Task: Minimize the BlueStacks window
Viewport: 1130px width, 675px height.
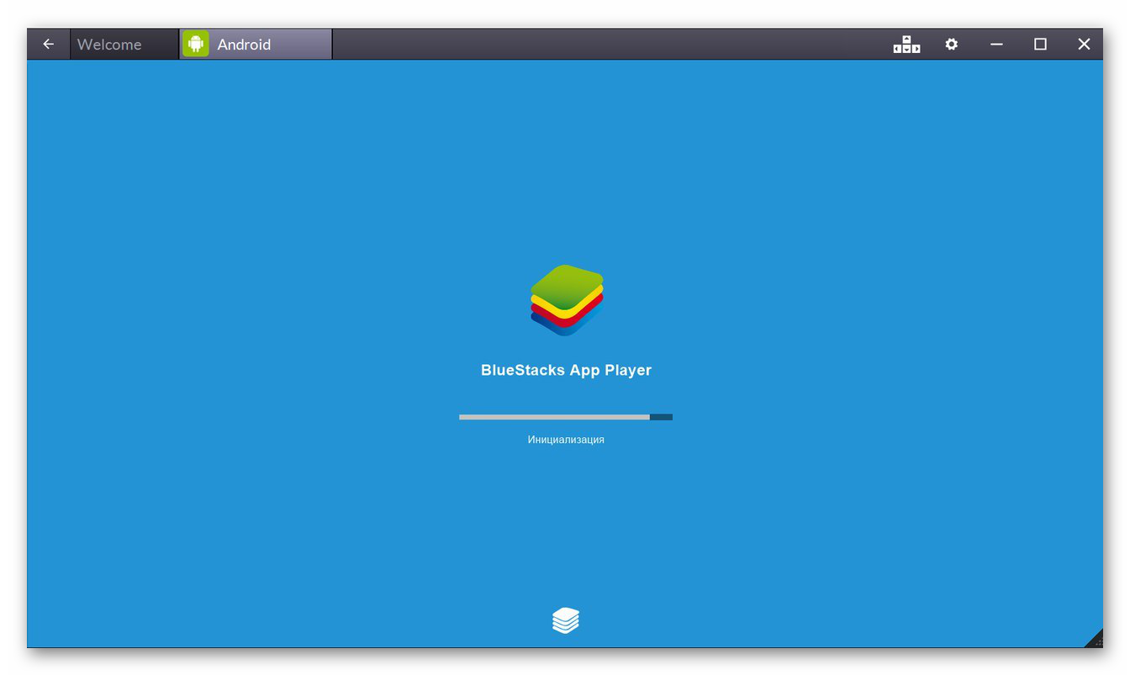Action: coord(996,45)
